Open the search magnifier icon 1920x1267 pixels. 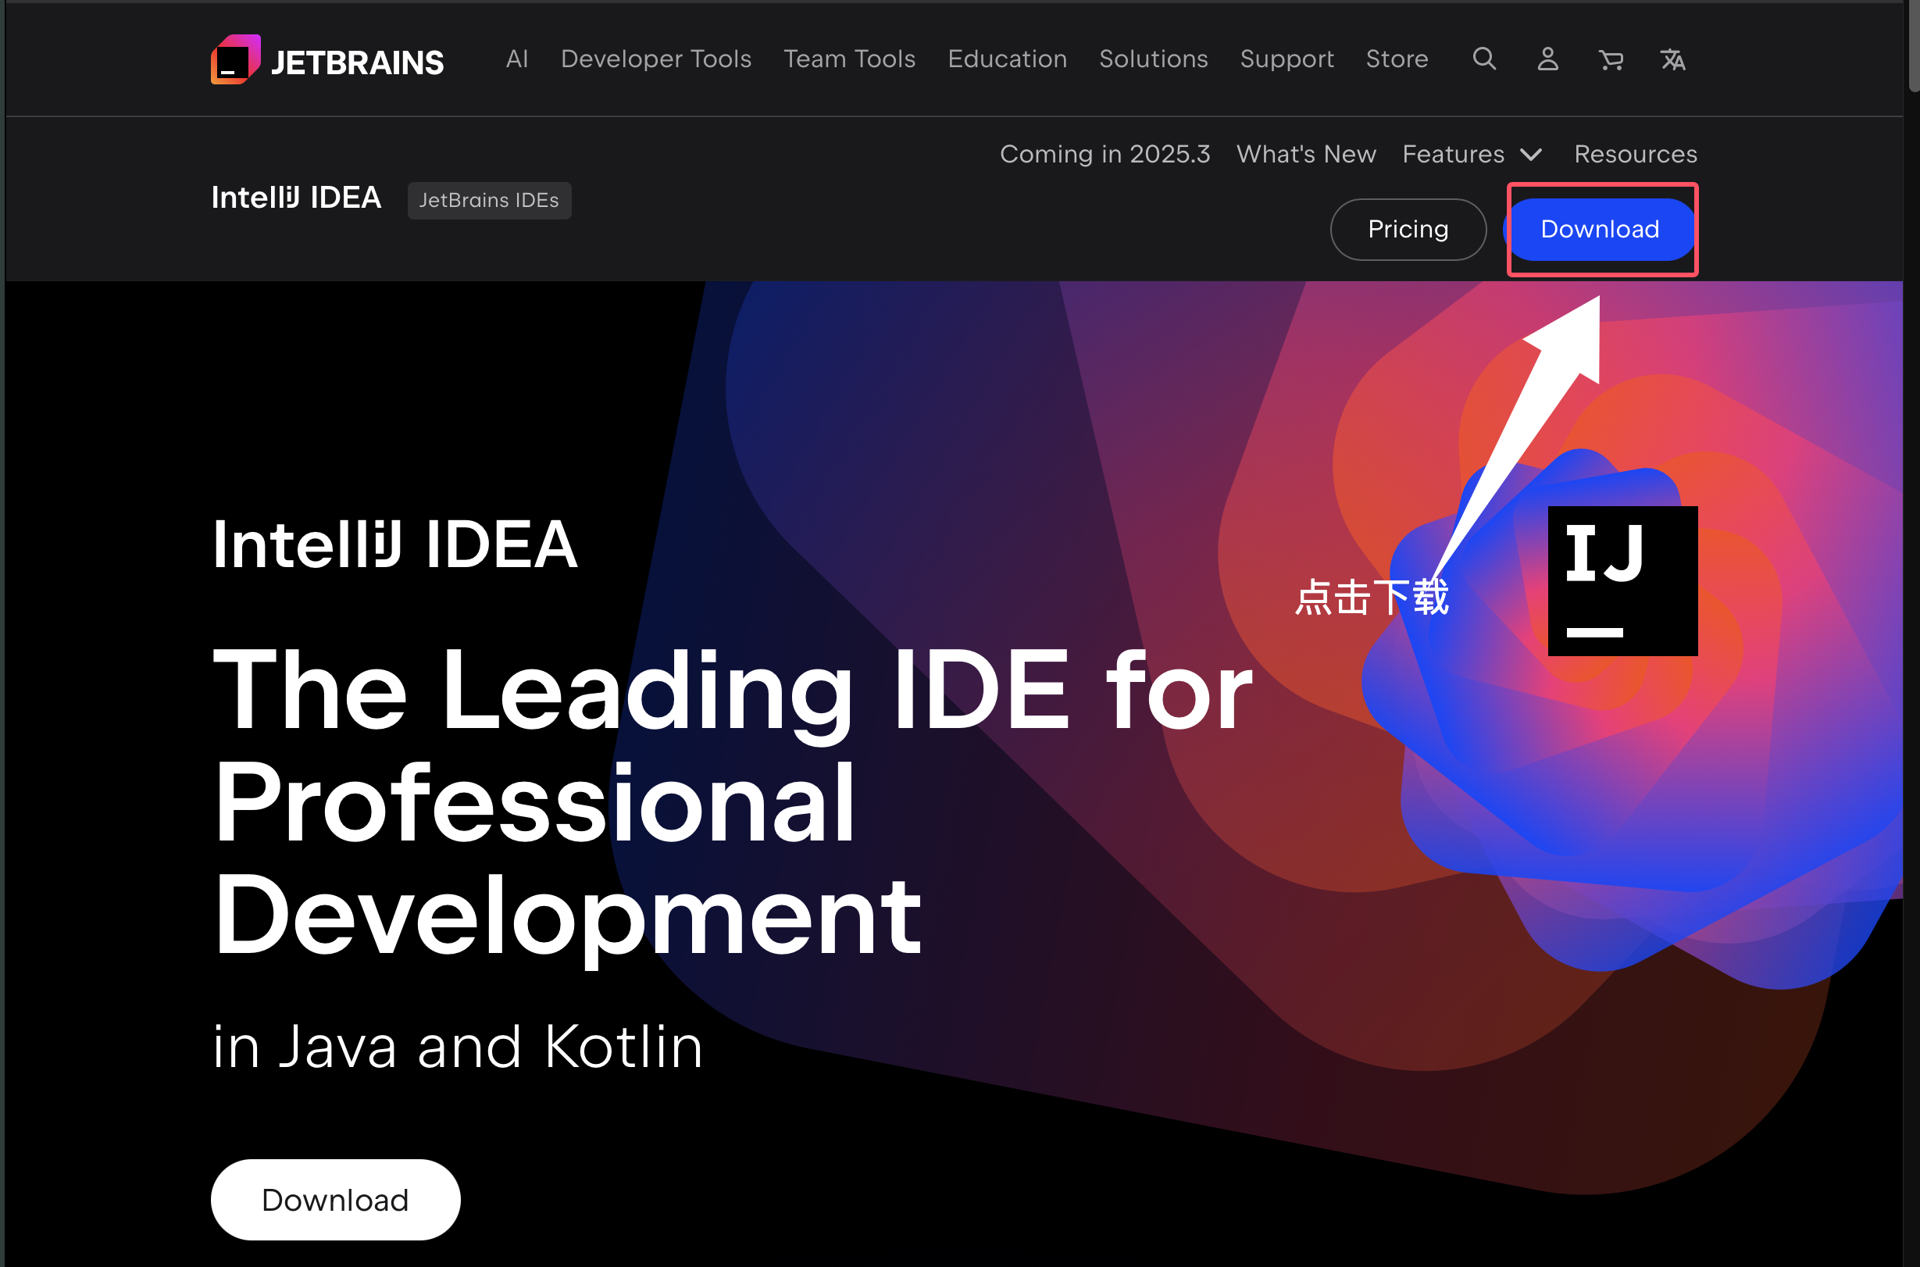(x=1483, y=58)
